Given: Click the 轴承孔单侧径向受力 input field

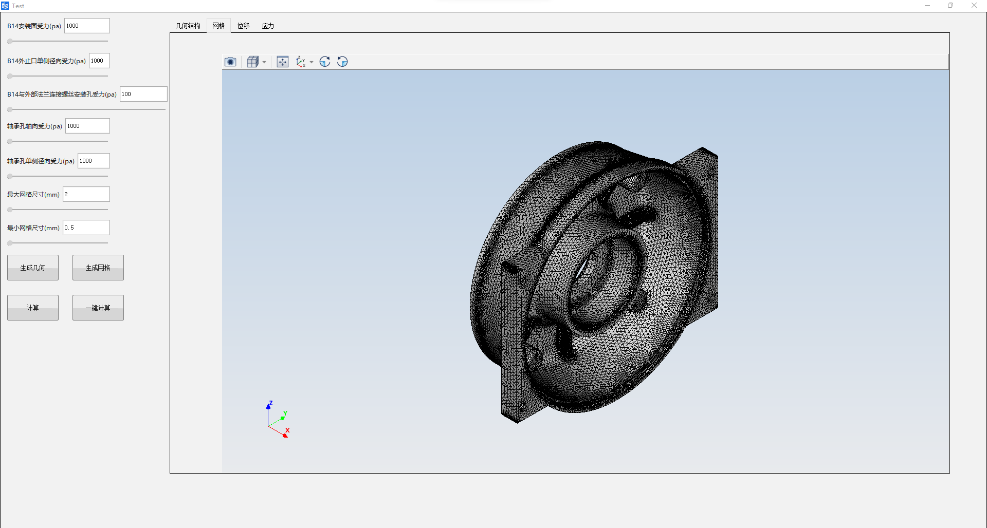Looking at the screenshot, I should click(94, 161).
